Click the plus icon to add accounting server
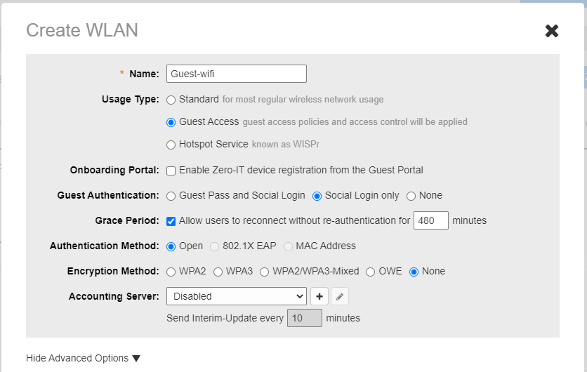The height and width of the screenshot is (372, 587). click(319, 296)
